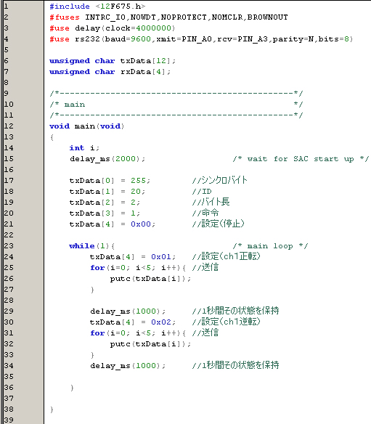Click the for loop on line 25
371x424 pixels.
(138, 268)
